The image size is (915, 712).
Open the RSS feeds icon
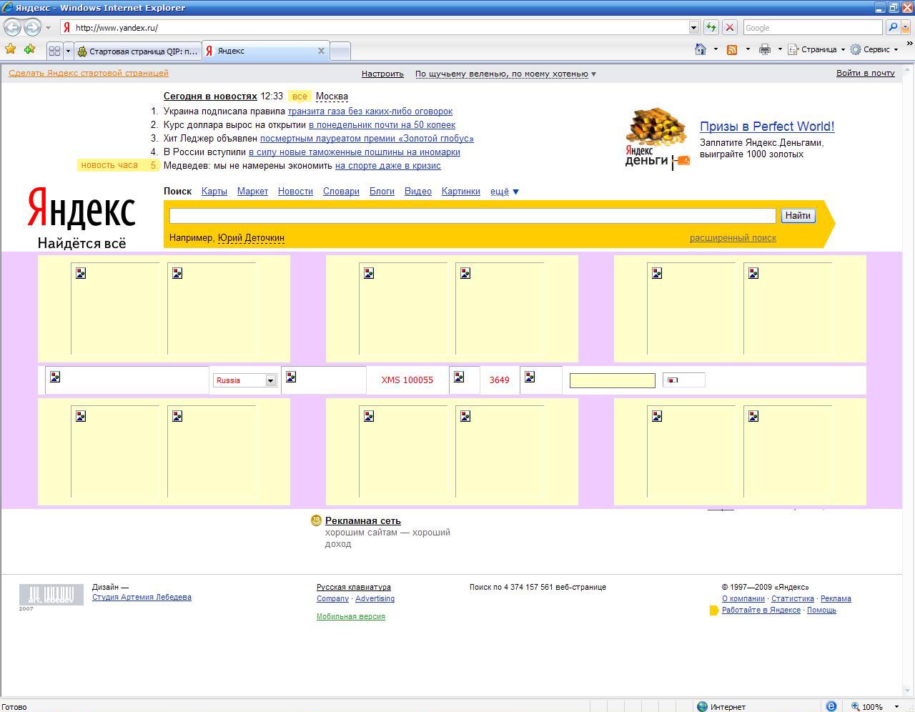point(732,49)
